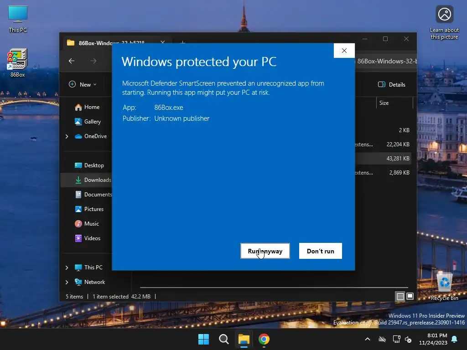467x350 pixels.
Task: Select OneDrive in Explorer sidebar
Action: 91,136
